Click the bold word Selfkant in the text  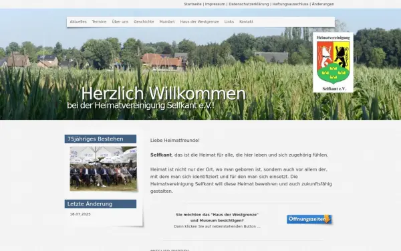(x=161, y=155)
